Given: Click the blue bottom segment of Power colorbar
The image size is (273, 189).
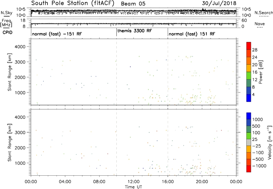Looking at the screenshot, I should (249, 98).
